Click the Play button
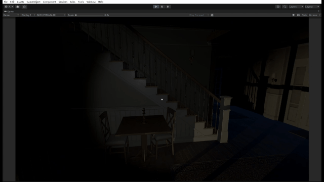The height and width of the screenshot is (182, 324). [x=156, y=7]
